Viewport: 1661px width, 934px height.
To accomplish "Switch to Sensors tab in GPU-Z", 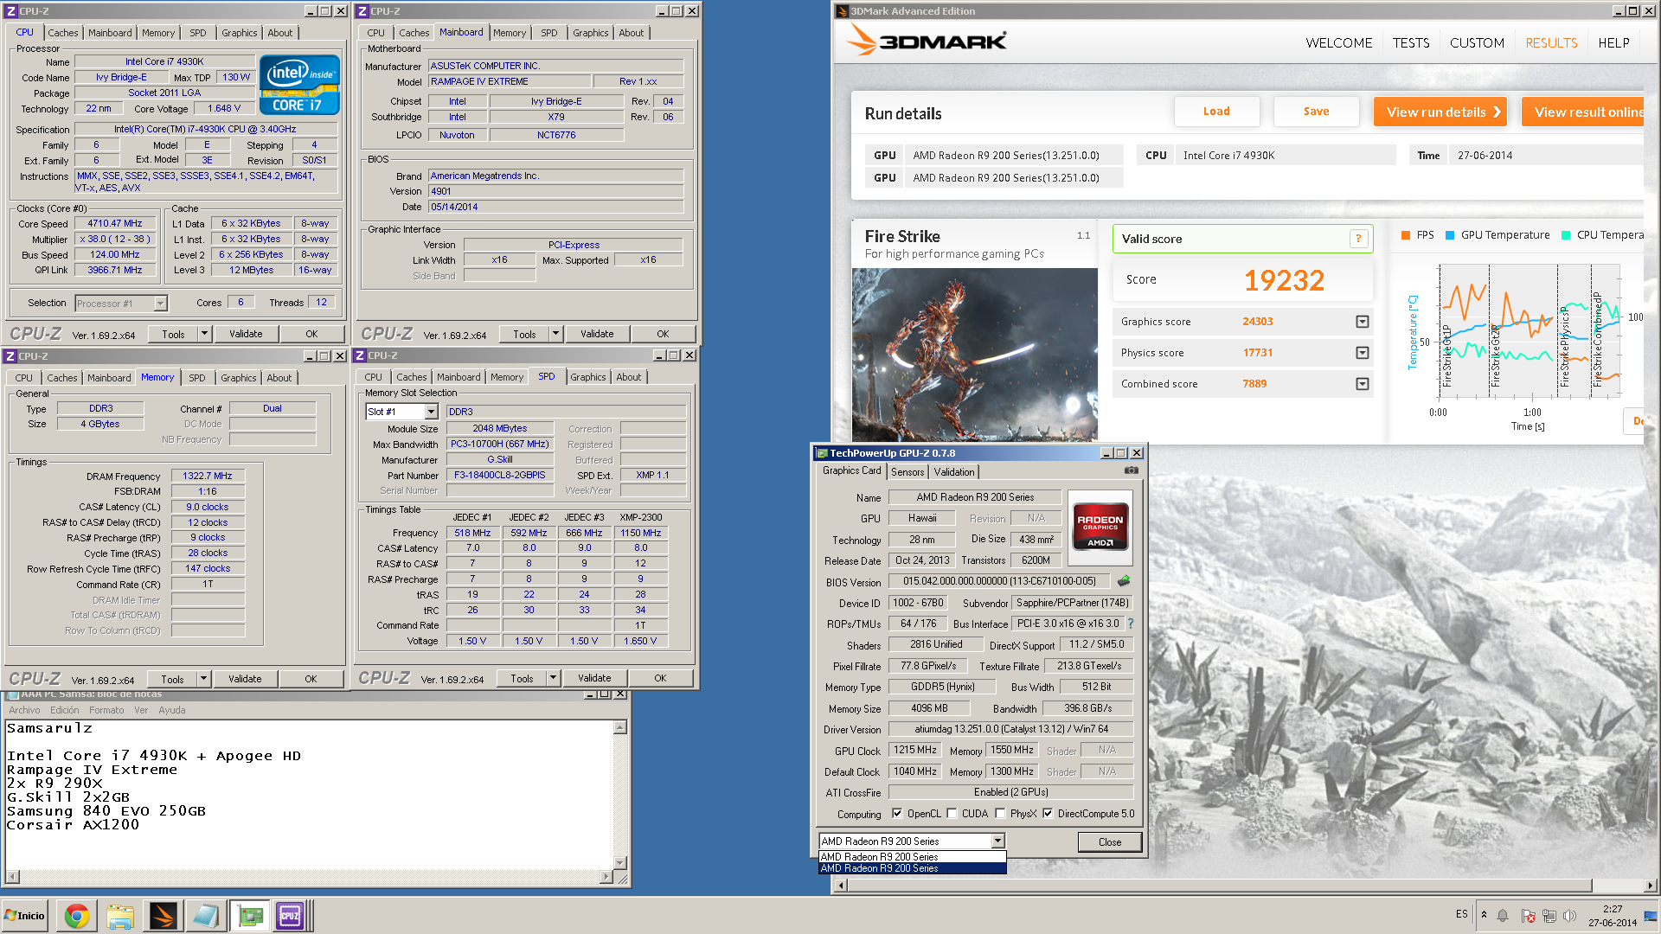I will coord(907,472).
